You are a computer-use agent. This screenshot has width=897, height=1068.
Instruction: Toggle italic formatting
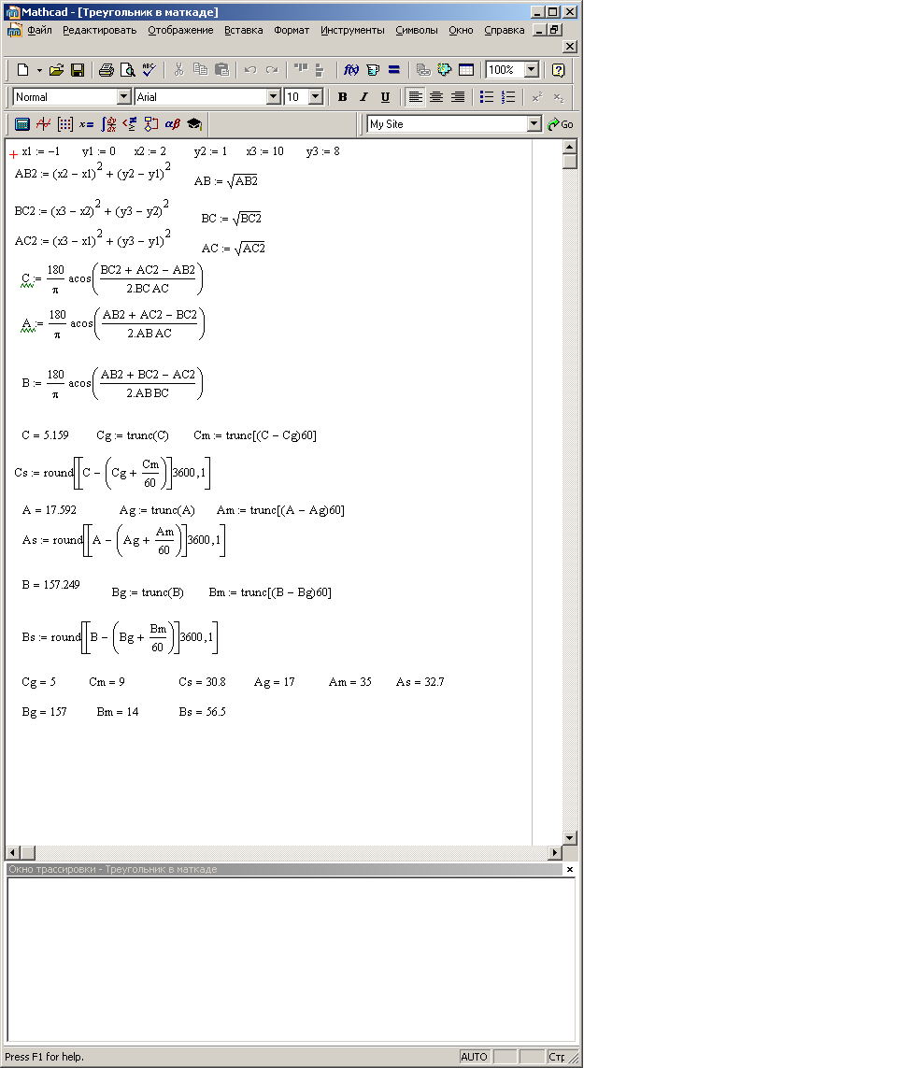(363, 97)
